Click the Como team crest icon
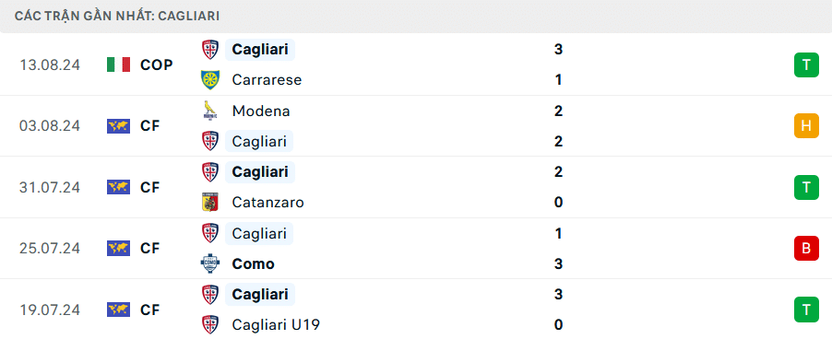 tap(210, 263)
